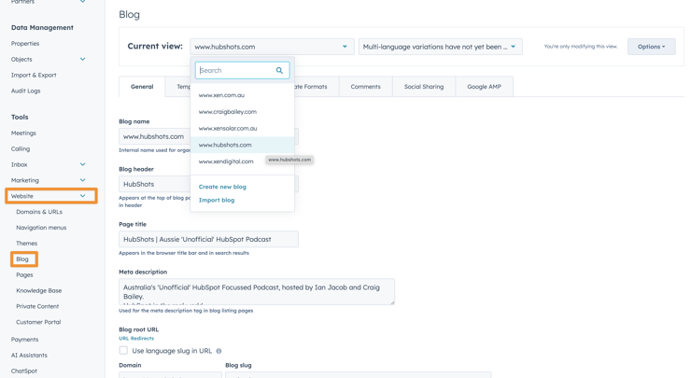
Task: Open Navigation menus settings
Action: click(41, 228)
